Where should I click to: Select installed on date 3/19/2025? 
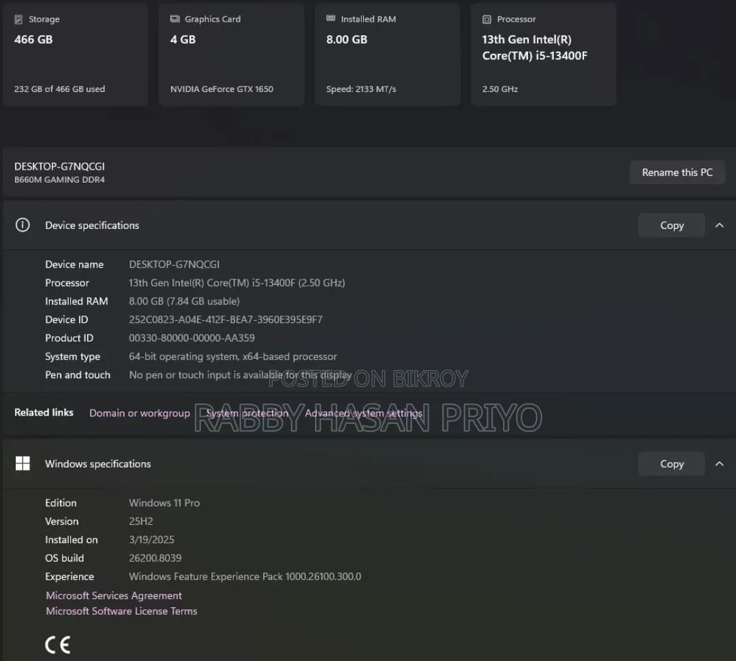click(x=151, y=540)
